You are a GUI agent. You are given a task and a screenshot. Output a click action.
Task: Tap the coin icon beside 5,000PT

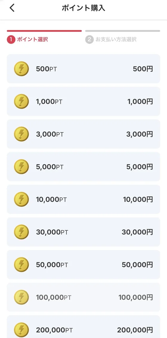click(21, 167)
